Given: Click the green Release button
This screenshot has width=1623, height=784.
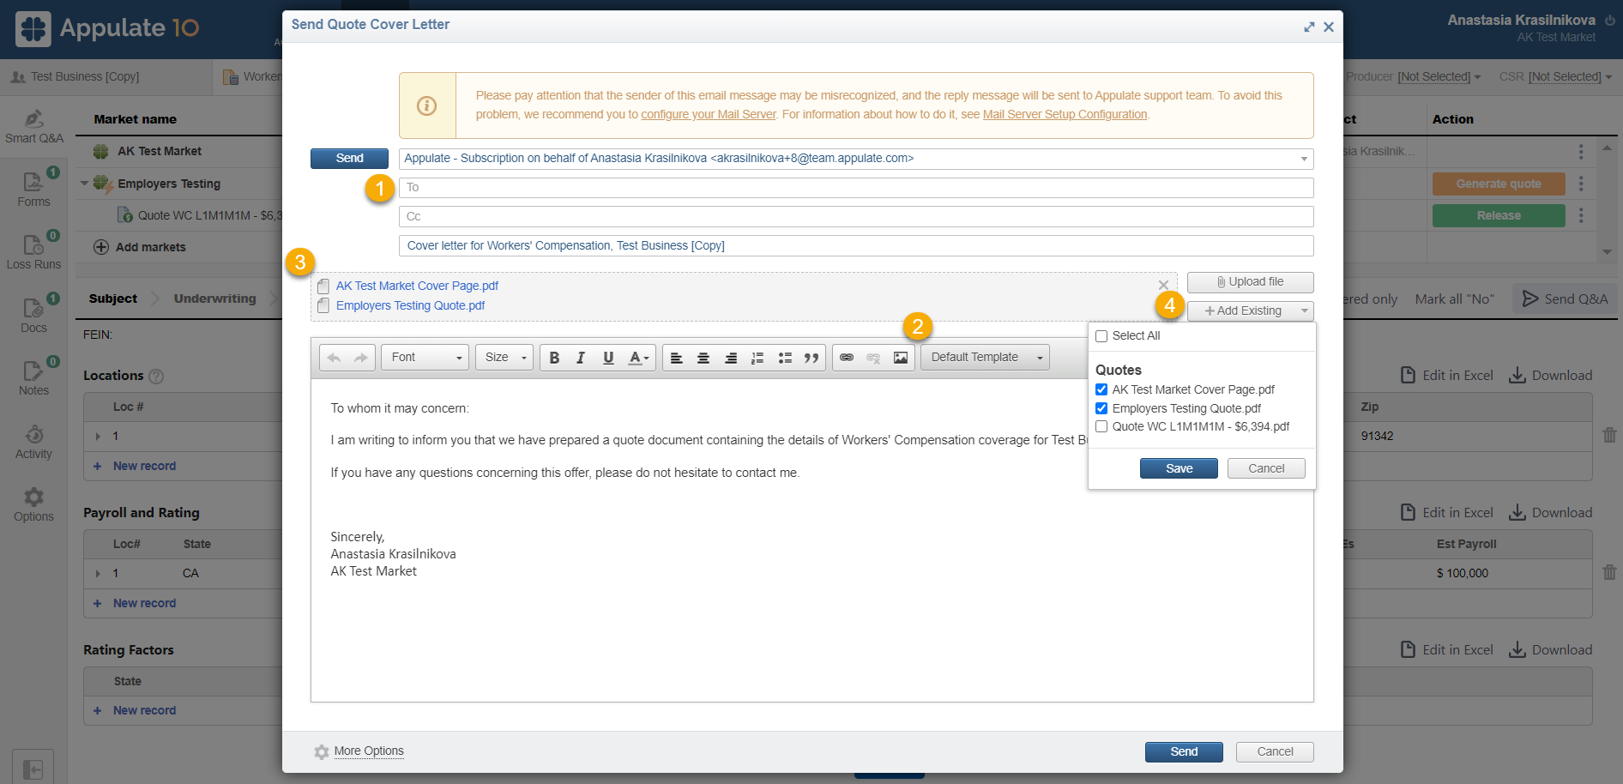Looking at the screenshot, I should coord(1499,216).
